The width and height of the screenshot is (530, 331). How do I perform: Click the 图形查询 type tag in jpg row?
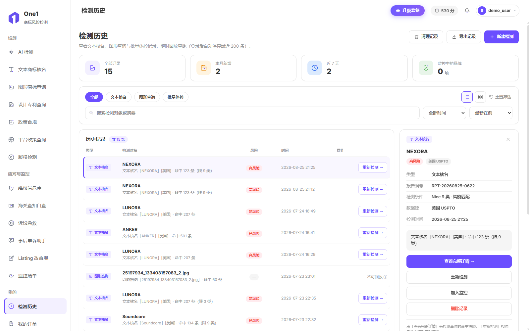click(x=99, y=276)
